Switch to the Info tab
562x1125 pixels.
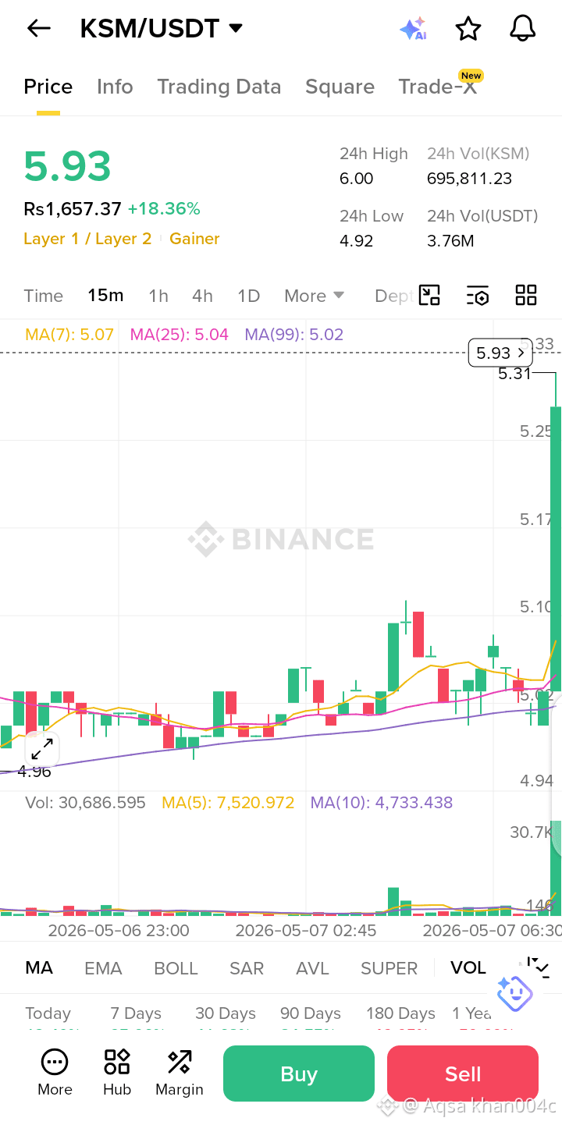(x=115, y=87)
